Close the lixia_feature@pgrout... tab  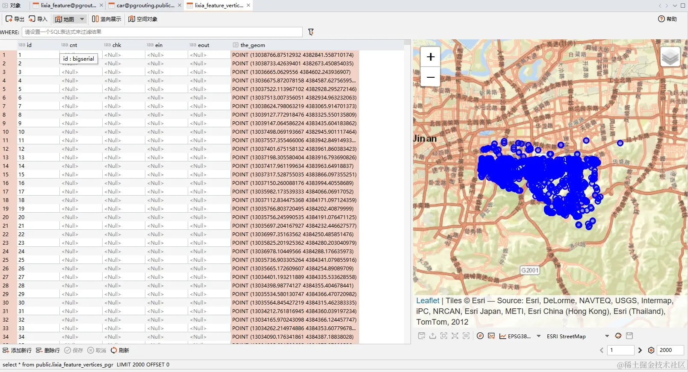(101, 6)
